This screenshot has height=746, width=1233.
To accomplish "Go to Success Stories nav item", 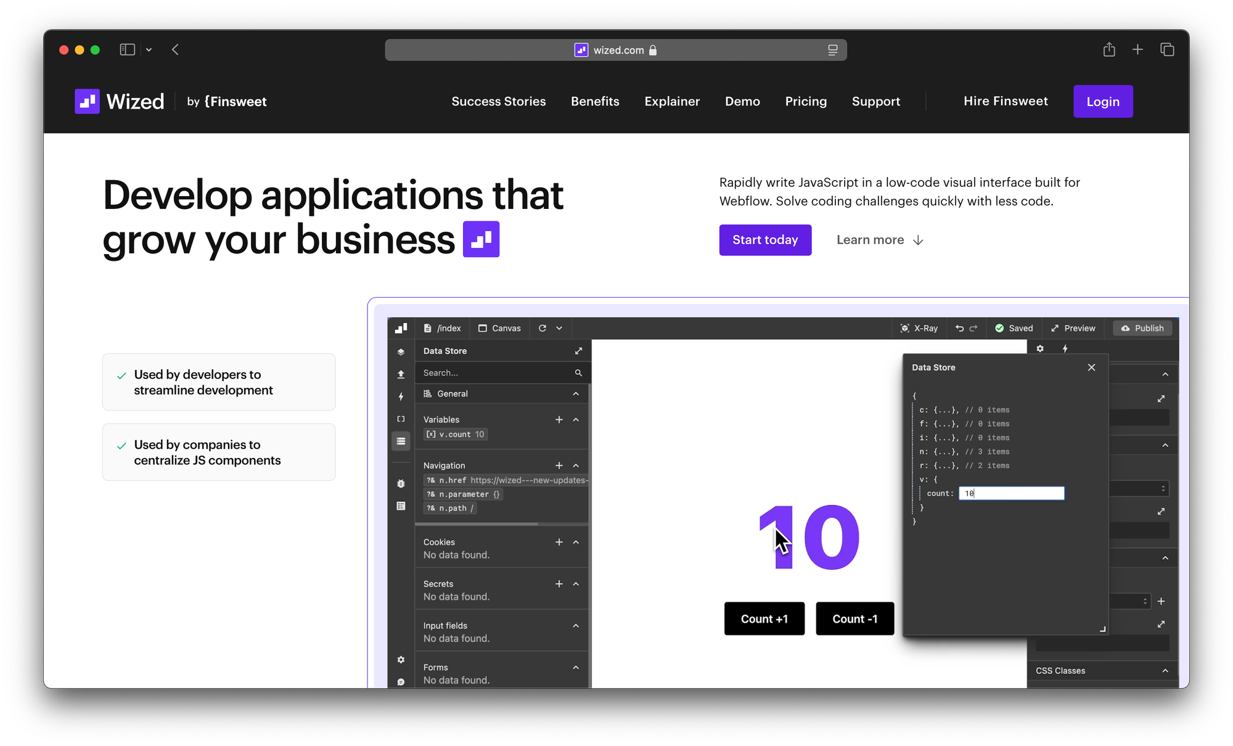I will point(499,101).
